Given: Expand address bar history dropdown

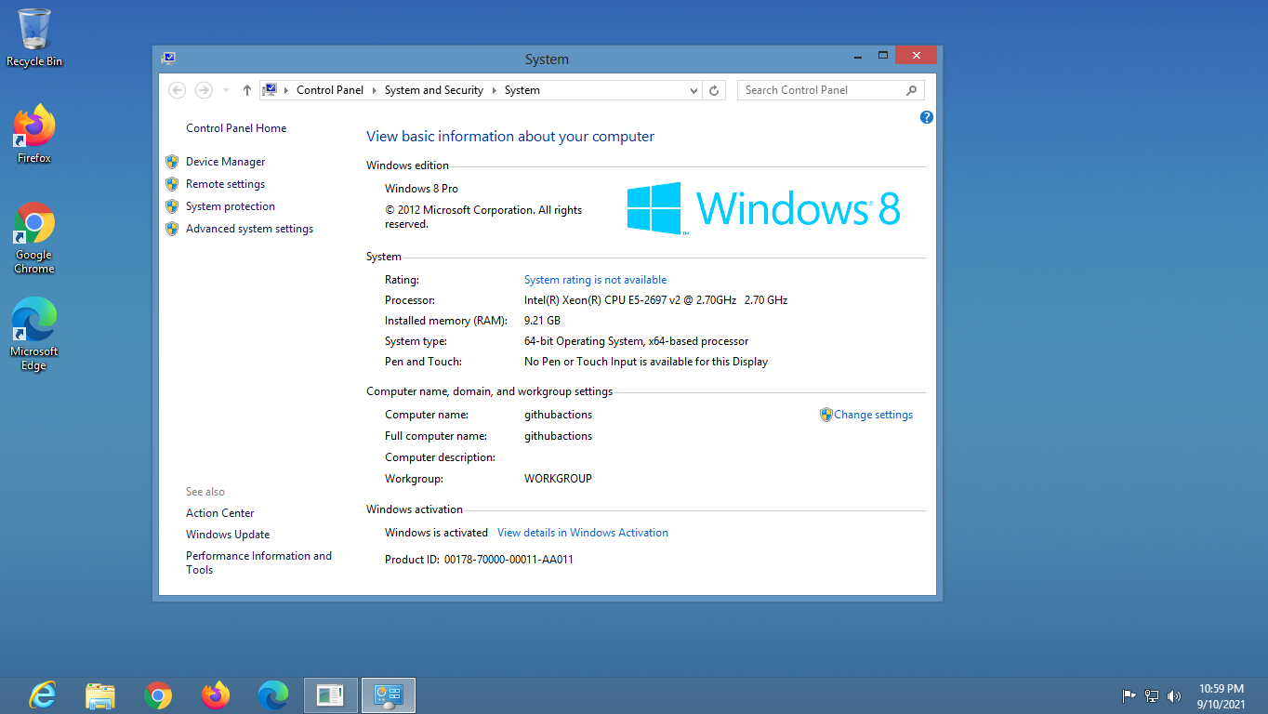Looking at the screenshot, I should [x=693, y=90].
